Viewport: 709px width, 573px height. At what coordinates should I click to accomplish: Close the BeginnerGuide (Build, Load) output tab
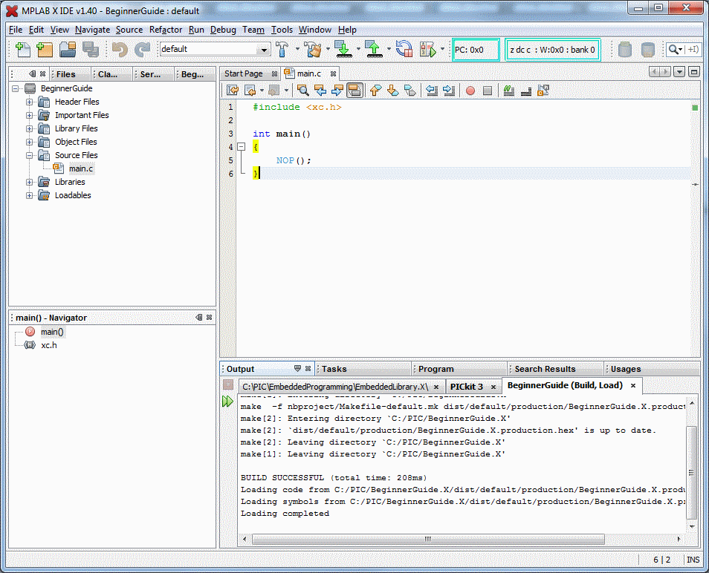(x=633, y=386)
